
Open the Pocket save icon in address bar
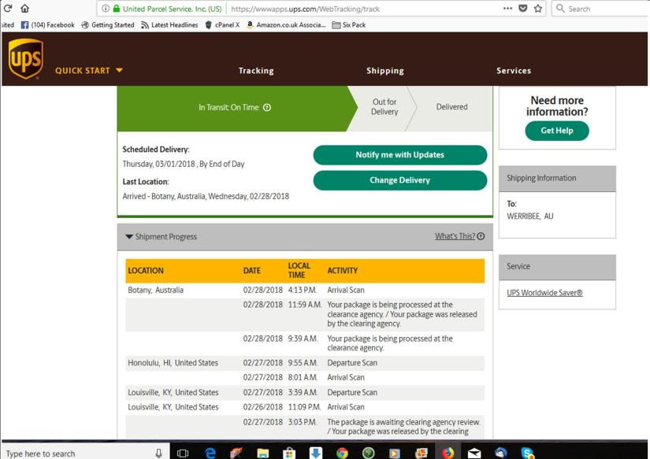click(523, 9)
